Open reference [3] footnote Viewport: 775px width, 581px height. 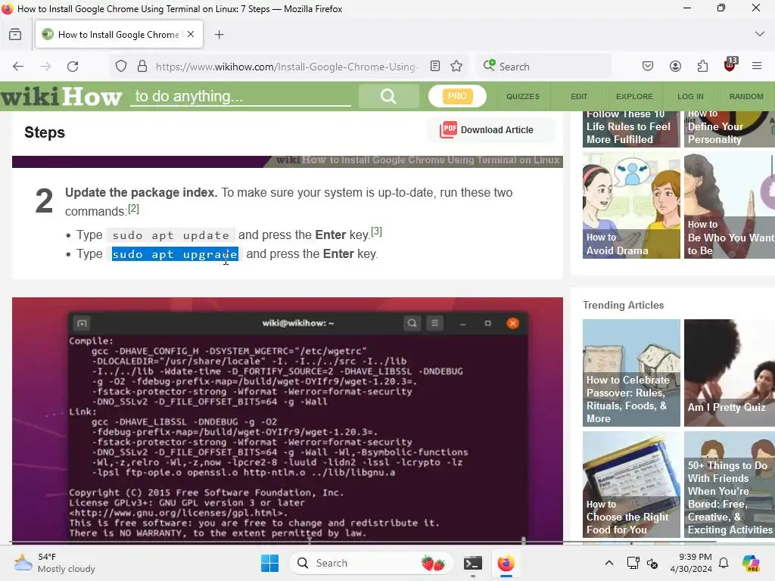377,231
